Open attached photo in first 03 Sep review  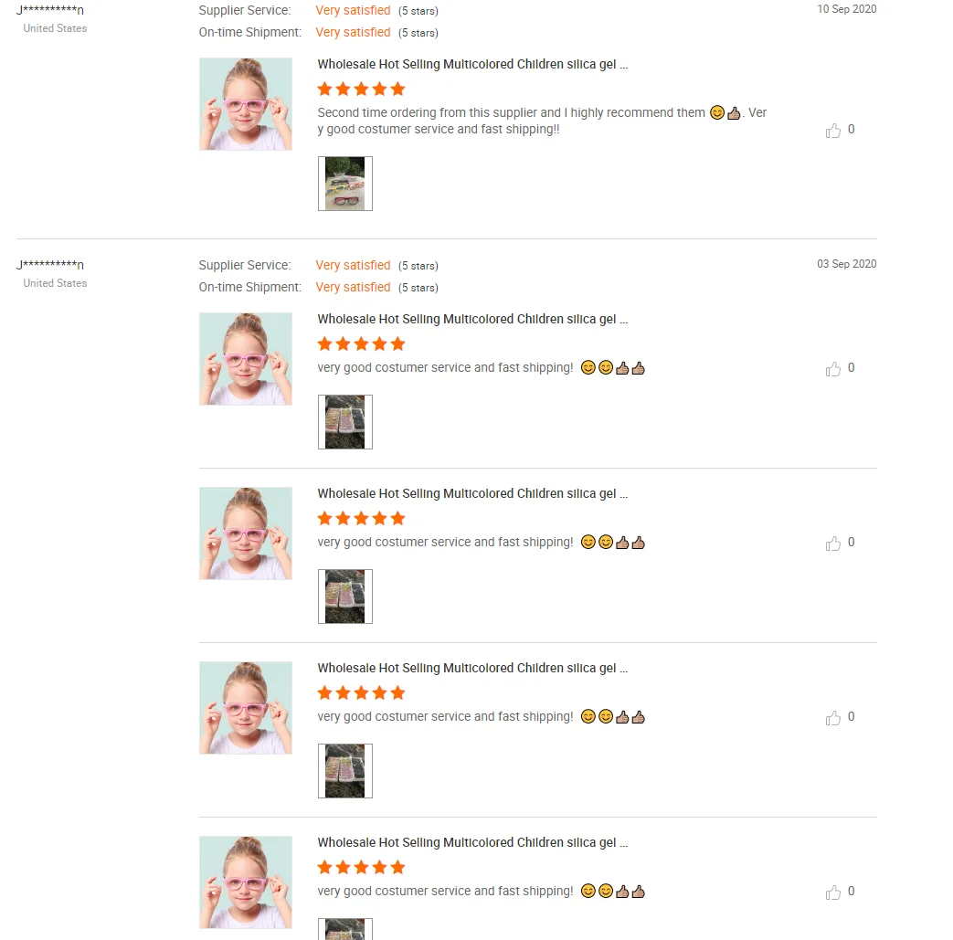pyautogui.click(x=345, y=422)
